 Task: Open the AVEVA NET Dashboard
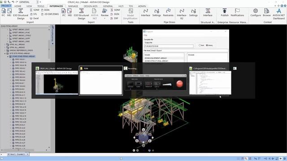point(279,14)
